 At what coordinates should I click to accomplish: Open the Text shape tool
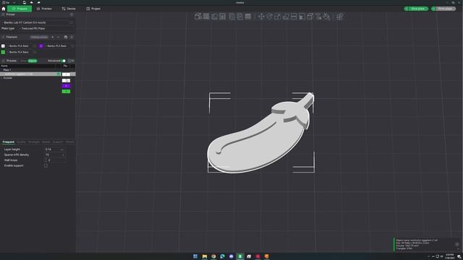tap(318, 17)
